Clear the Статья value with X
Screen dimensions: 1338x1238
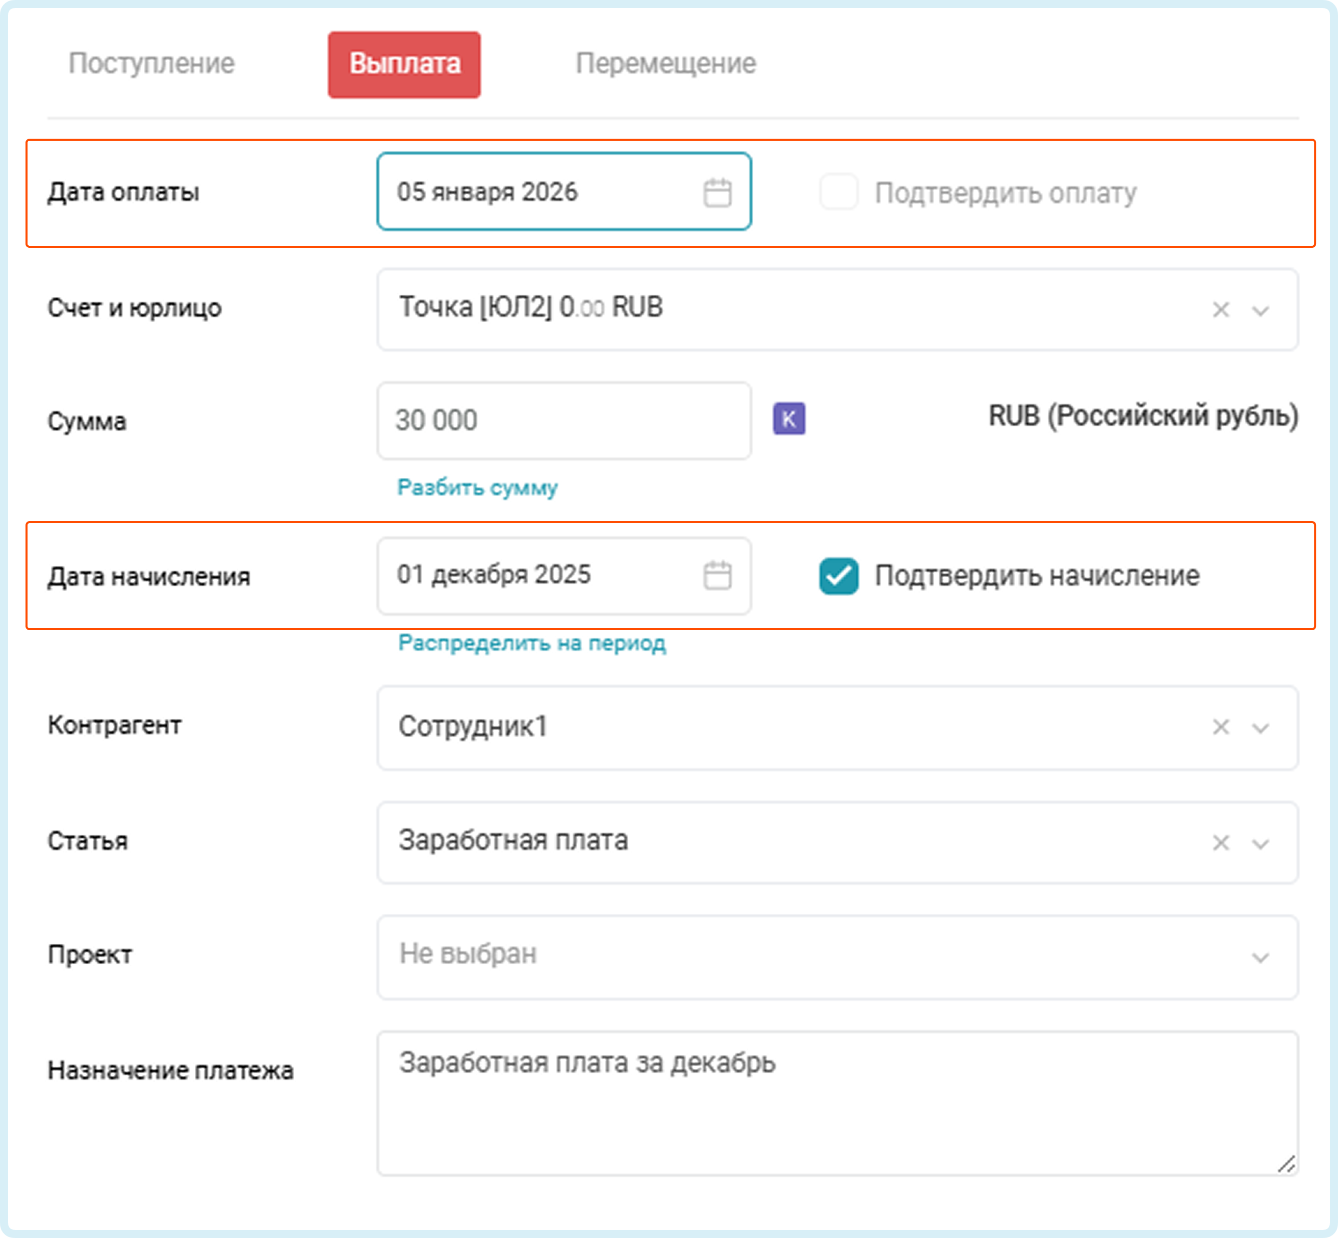pos(1221,842)
